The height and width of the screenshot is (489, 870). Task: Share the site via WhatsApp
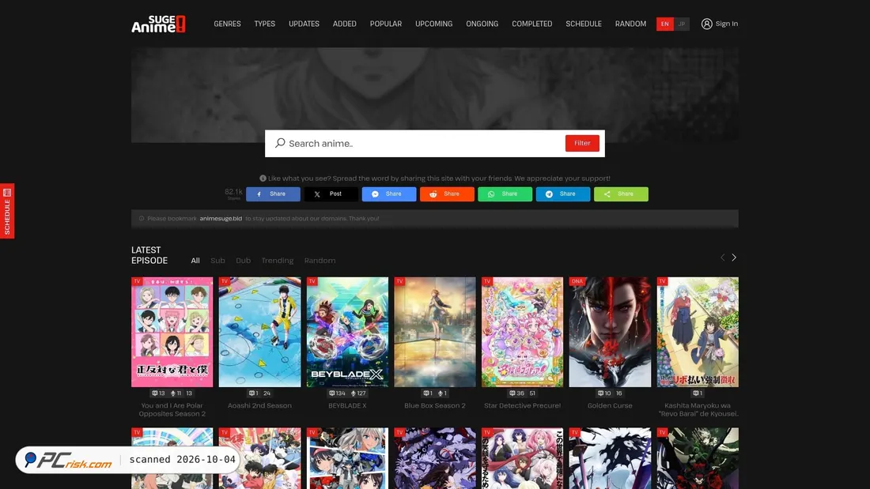(505, 194)
